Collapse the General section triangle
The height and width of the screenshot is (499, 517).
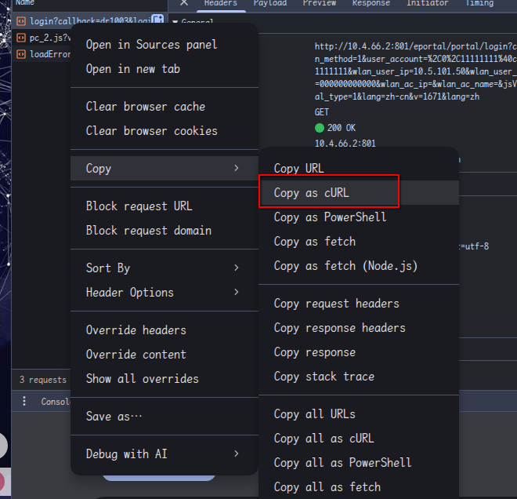[x=175, y=22]
